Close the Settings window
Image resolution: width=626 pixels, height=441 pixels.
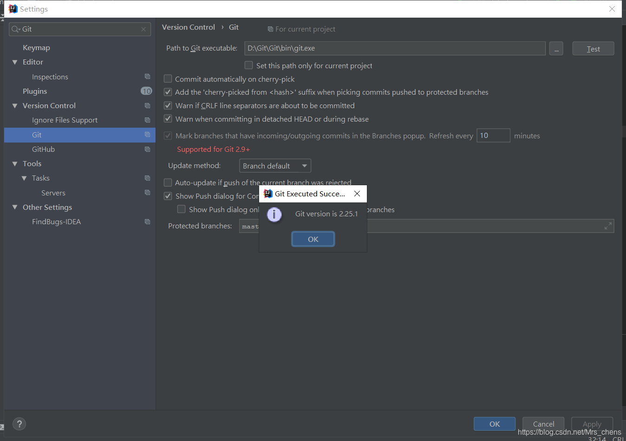point(612,9)
